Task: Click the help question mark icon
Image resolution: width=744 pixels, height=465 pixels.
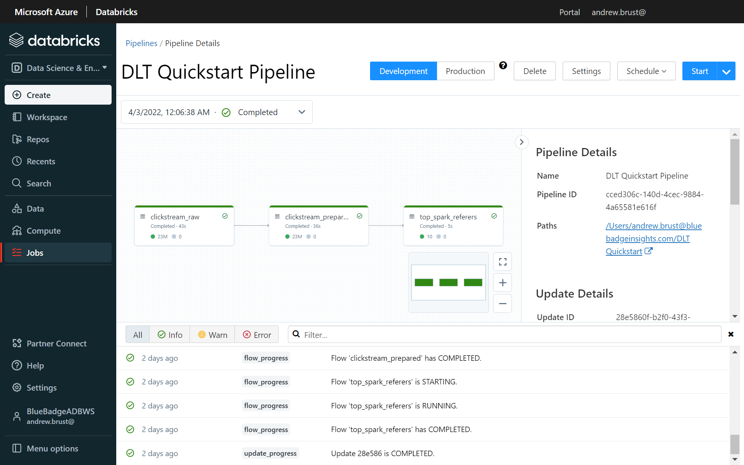Action: tap(503, 65)
